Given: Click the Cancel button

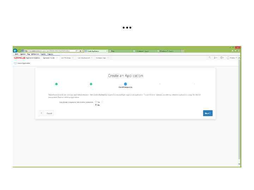Looking at the screenshot, I should click(x=49, y=113).
